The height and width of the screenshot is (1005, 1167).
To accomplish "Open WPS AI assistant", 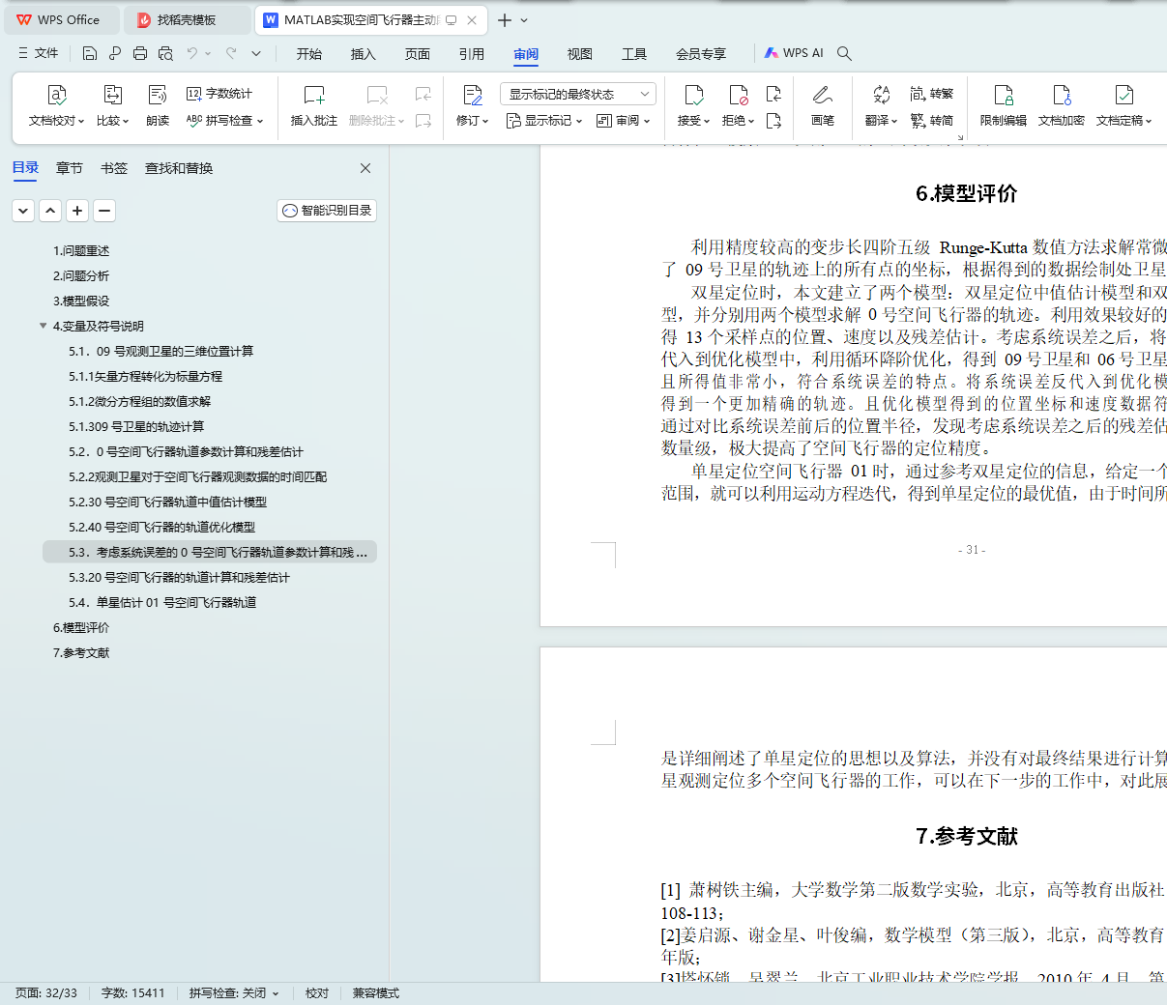I will [x=794, y=53].
